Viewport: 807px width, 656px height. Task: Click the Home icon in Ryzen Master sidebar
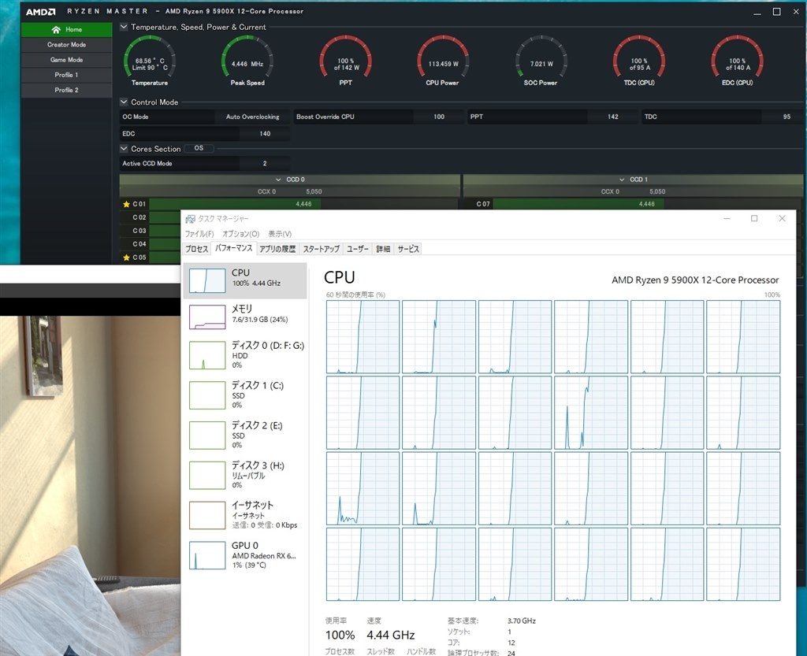click(56, 30)
